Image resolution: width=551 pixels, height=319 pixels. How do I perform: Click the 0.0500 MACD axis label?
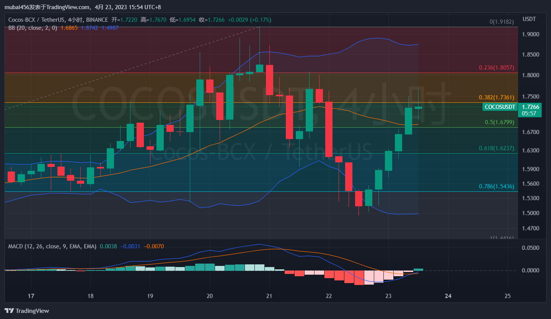click(530, 248)
